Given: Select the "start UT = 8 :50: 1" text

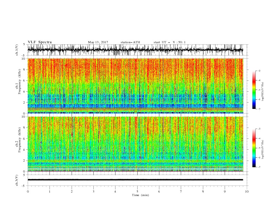Looking at the screenshot, I should click(169, 42).
